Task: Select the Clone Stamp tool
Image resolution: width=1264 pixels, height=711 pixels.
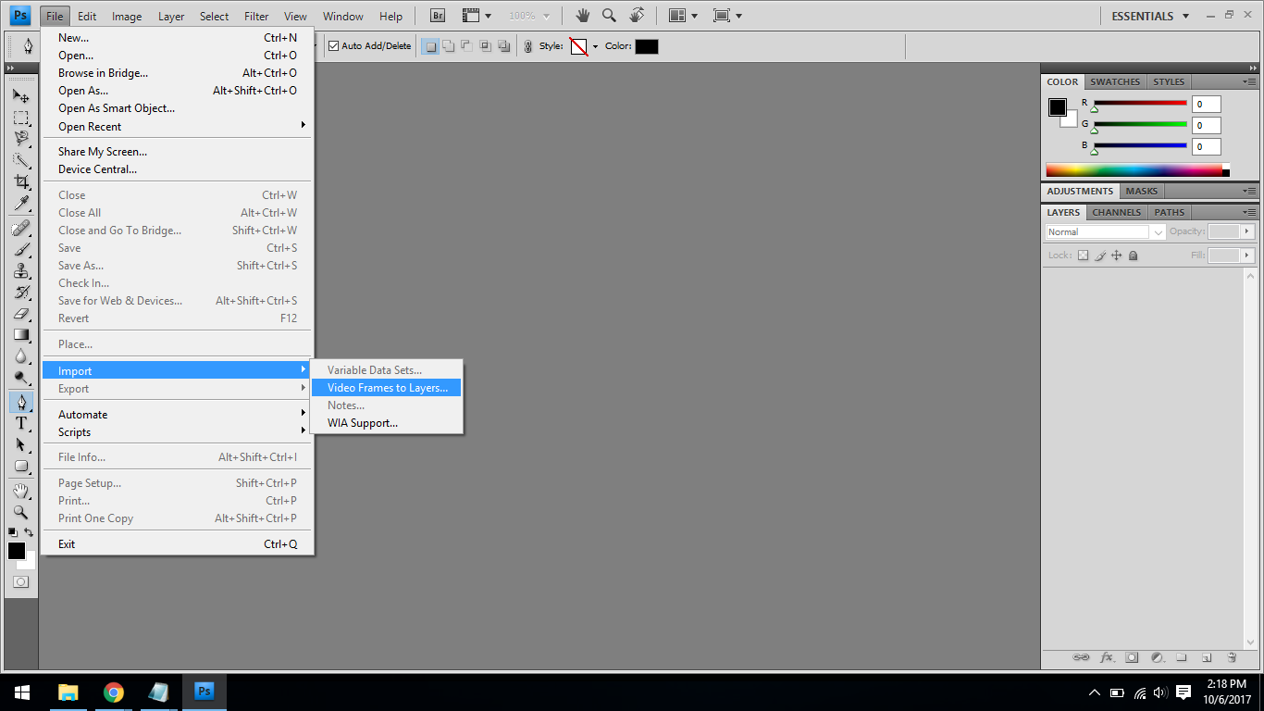Action: click(x=21, y=270)
